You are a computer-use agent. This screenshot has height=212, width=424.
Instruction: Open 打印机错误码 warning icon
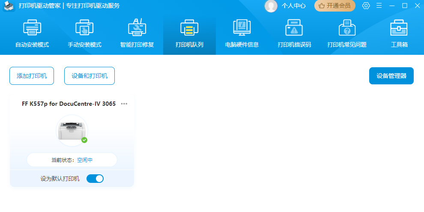tap(294, 28)
